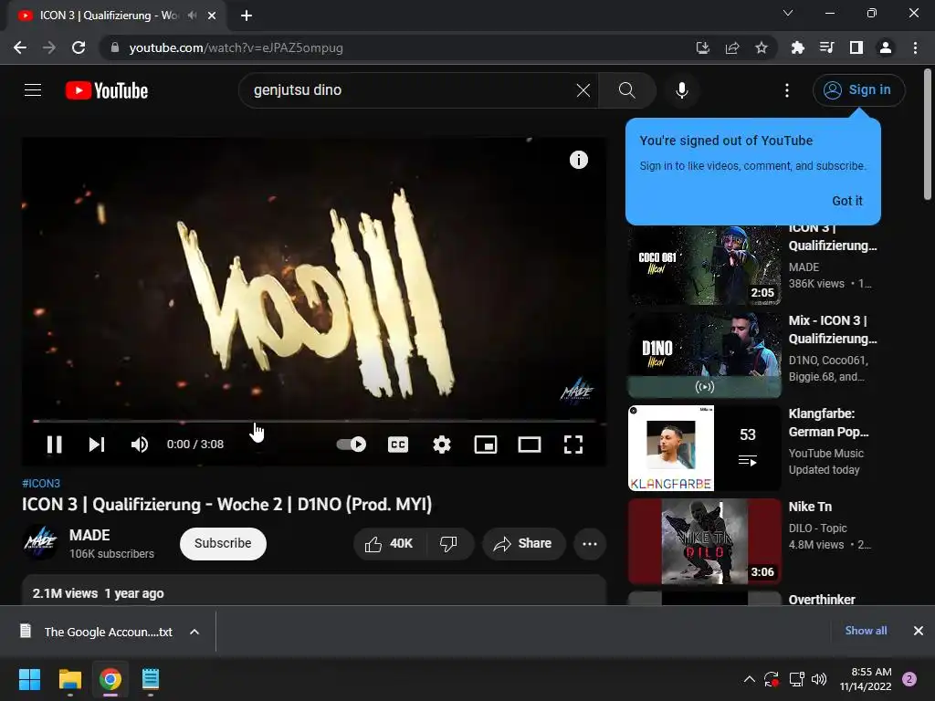Open the player settings gear

pyautogui.click(x=442, y=445)
